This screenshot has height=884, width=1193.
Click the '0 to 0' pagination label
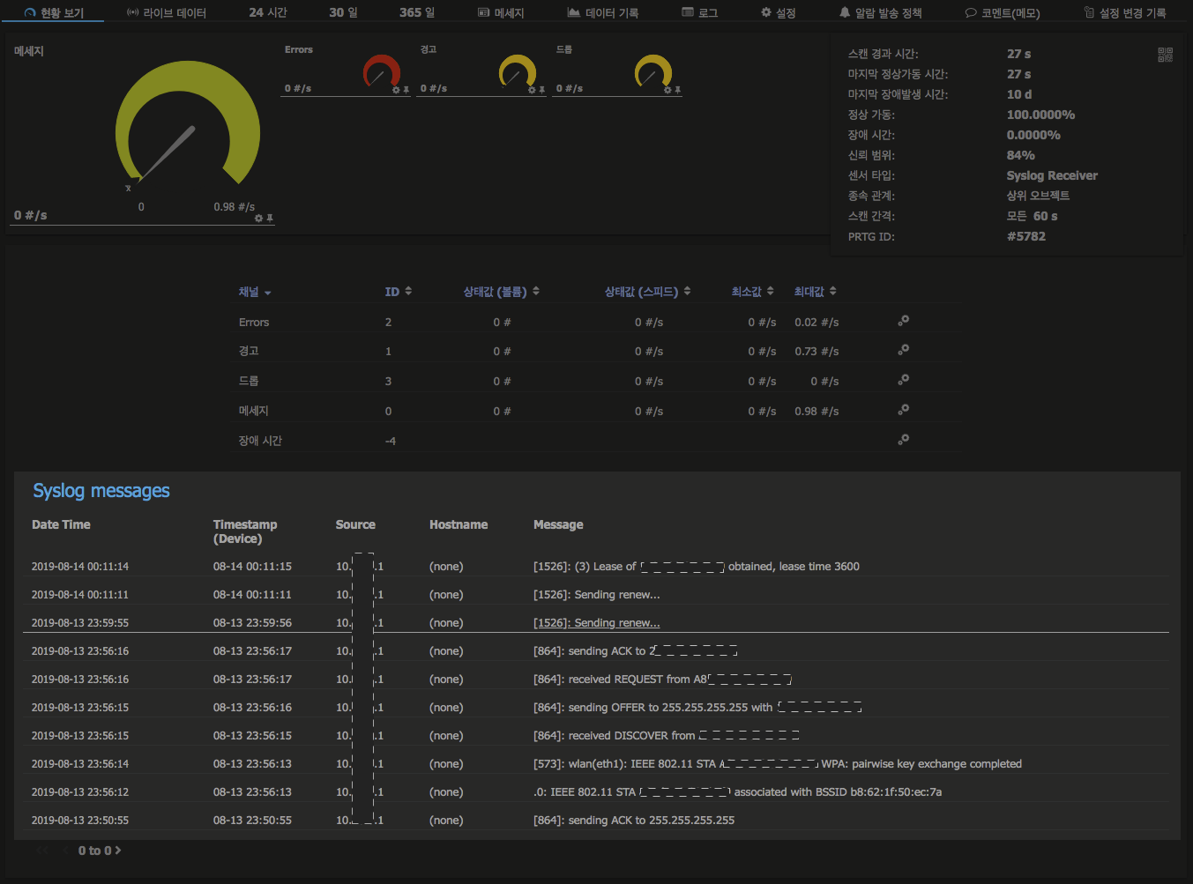click(x=94, y=851)
